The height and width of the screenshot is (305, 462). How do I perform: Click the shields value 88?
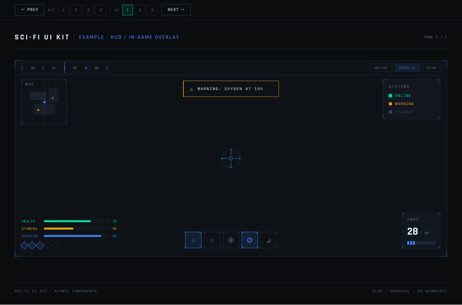pyautogui.click(x=115, y=236)
